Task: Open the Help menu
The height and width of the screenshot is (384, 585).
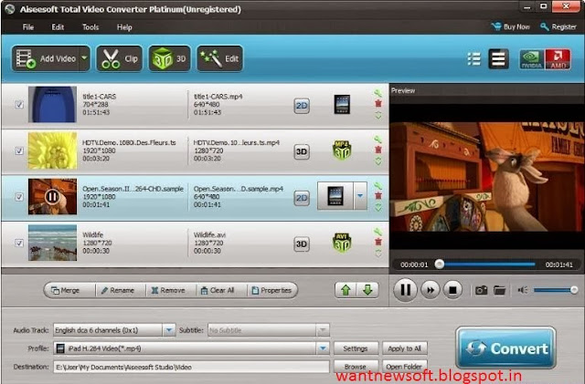Action: [x=124, y=27]
